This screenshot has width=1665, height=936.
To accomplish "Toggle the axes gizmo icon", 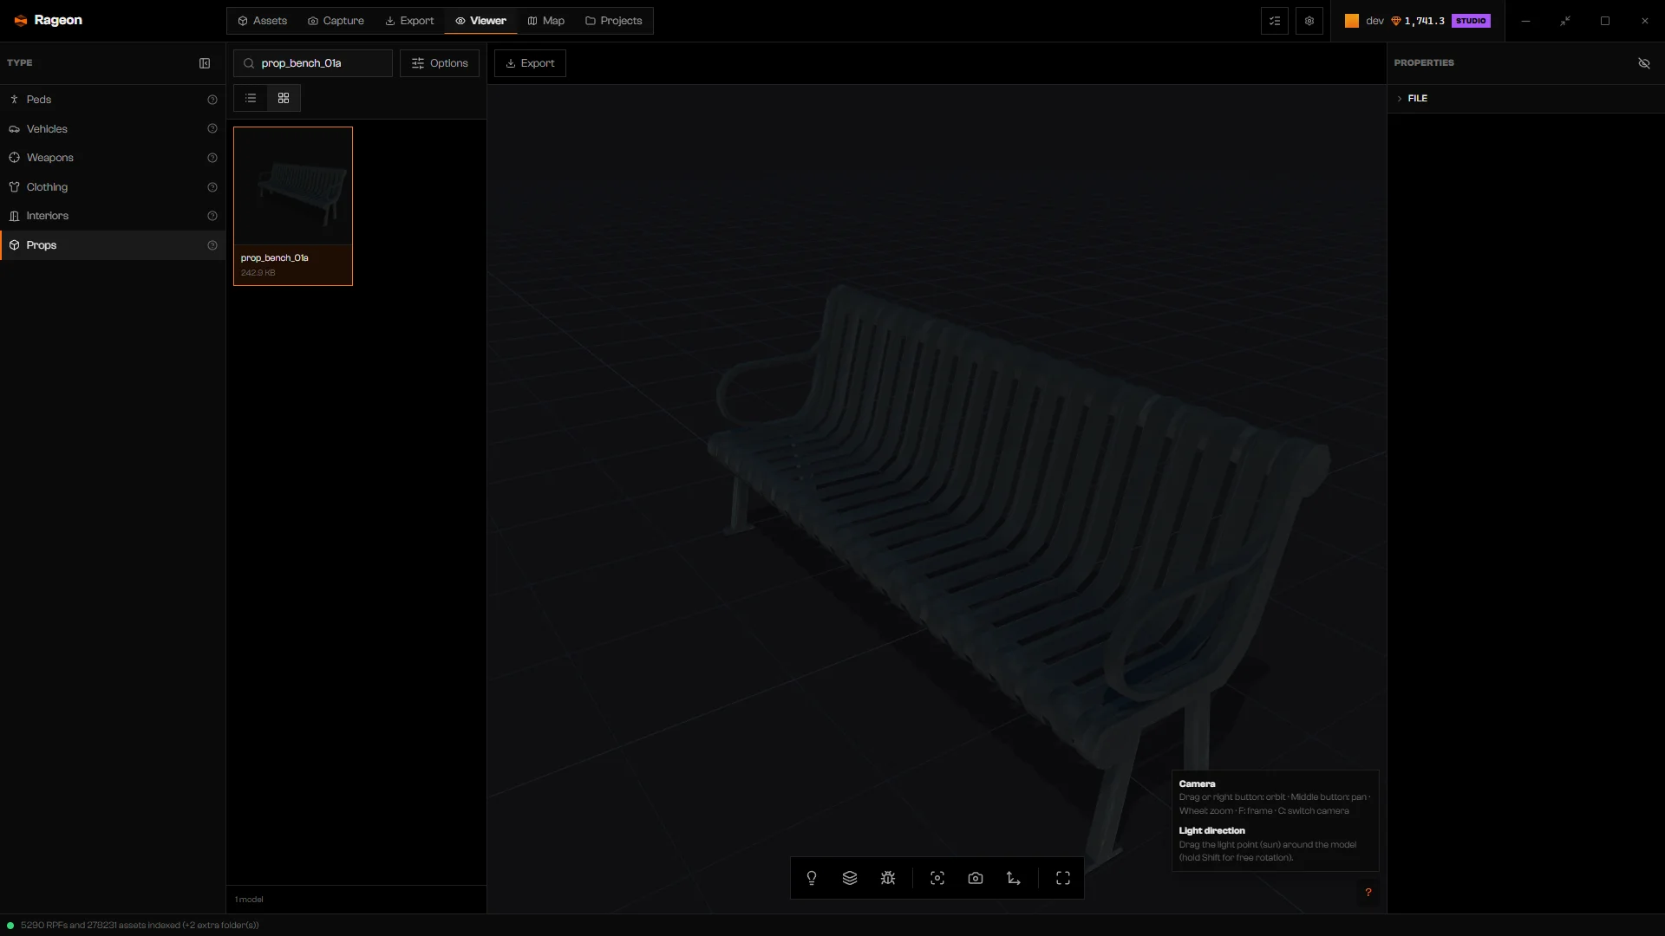I will [1014, 878].
